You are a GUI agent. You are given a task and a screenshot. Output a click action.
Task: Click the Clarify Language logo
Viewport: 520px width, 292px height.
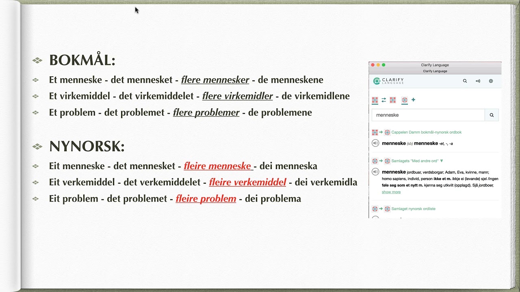(x=388, y=81)
